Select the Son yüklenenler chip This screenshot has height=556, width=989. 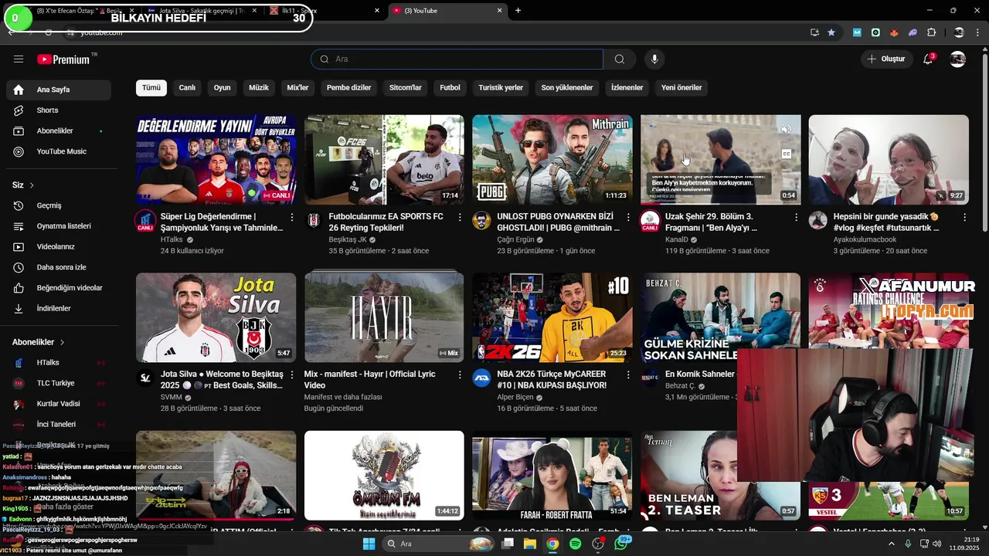pyautogui.click(x=567, y=87)
